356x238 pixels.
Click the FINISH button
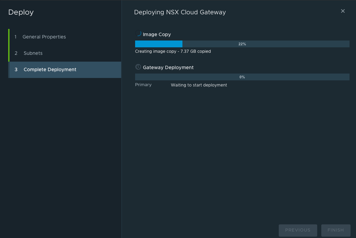tap(336, 230)
